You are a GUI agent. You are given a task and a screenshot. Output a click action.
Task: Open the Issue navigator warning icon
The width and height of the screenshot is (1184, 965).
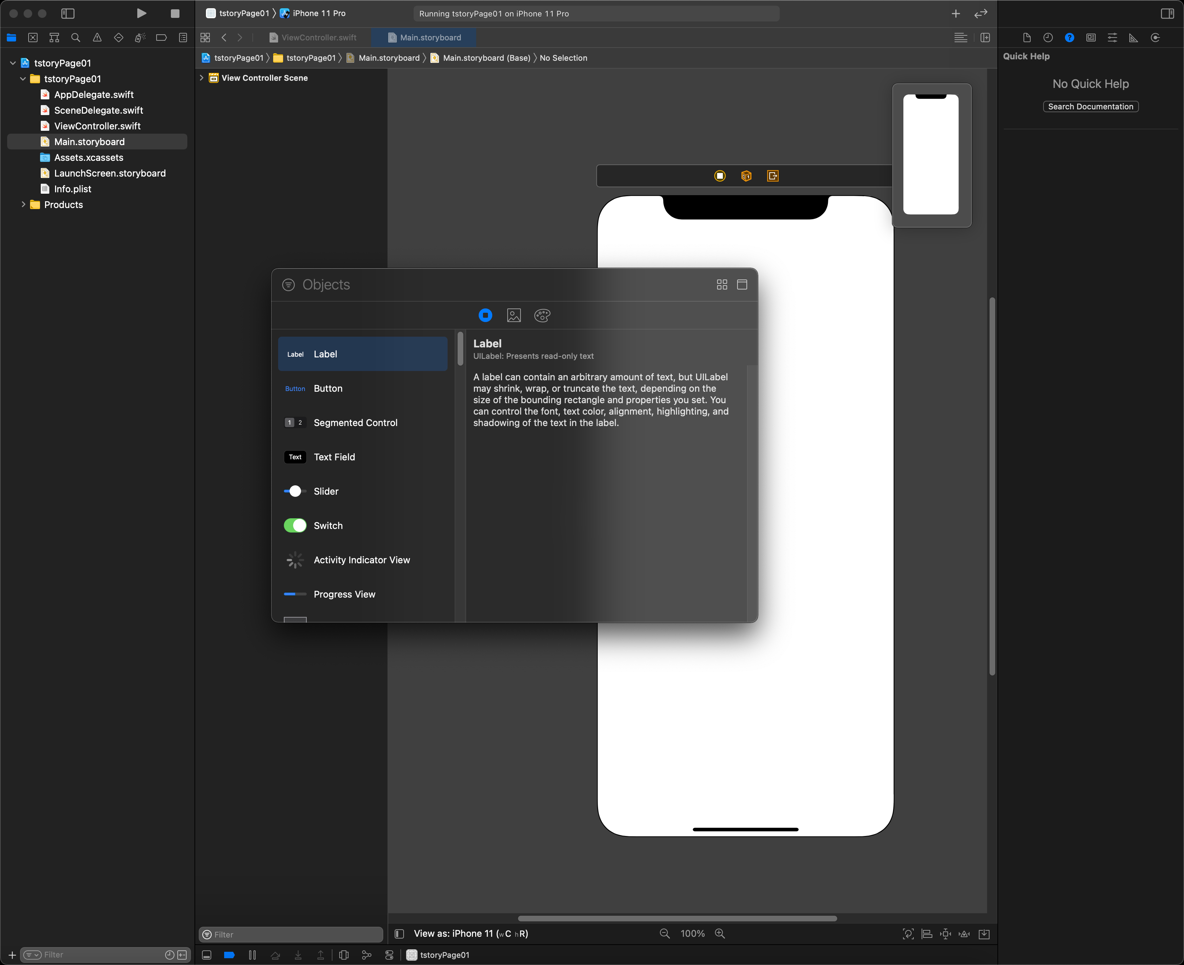pos(97,38)
